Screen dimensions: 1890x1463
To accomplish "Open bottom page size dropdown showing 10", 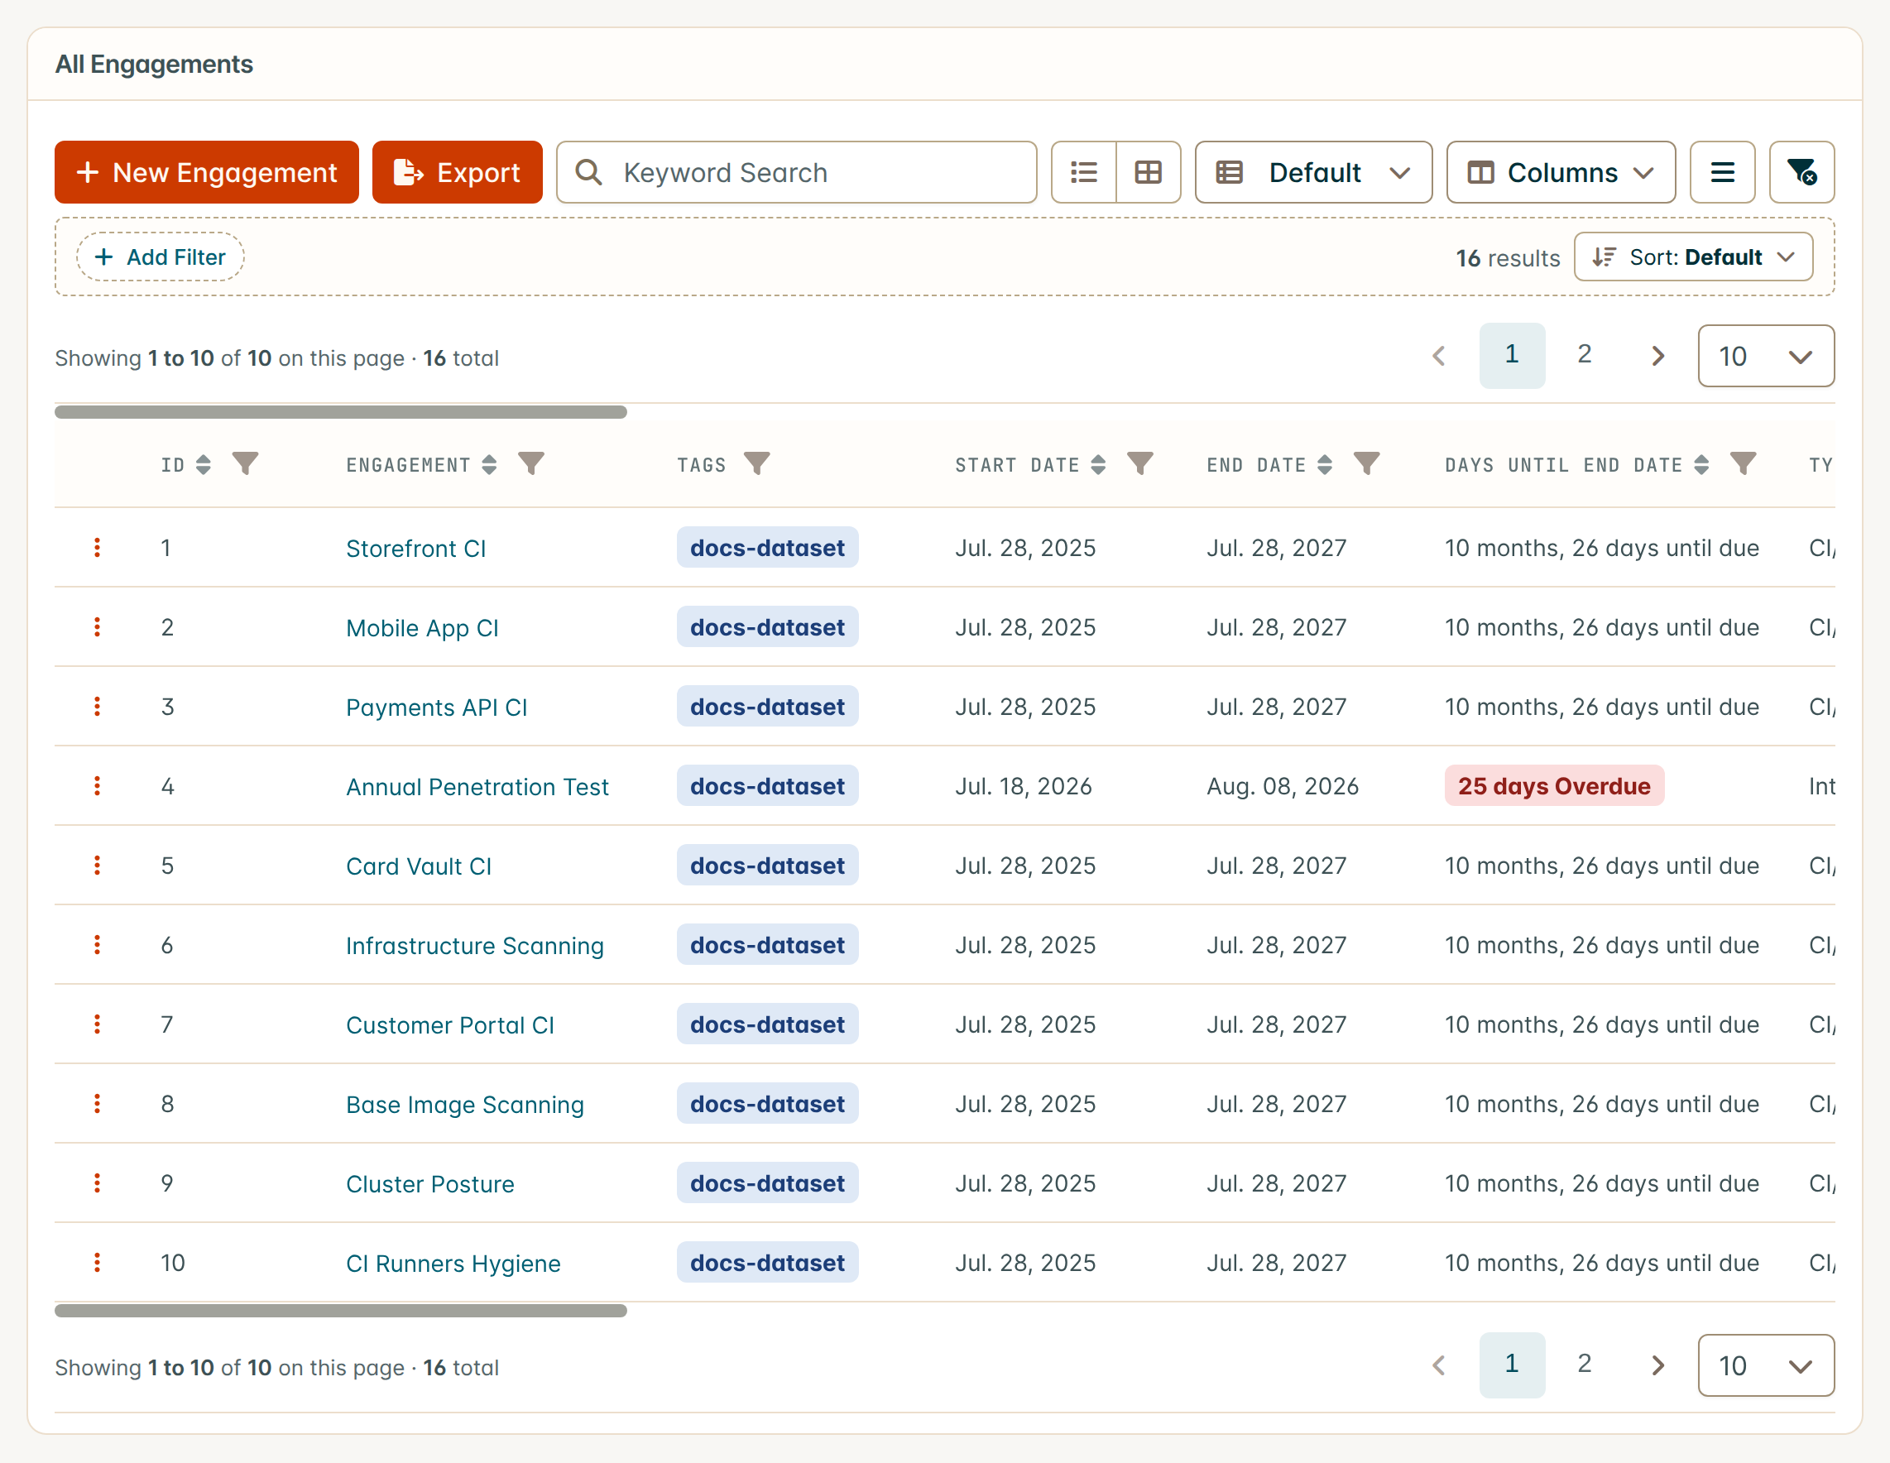I will [x=1765, y=1365].
